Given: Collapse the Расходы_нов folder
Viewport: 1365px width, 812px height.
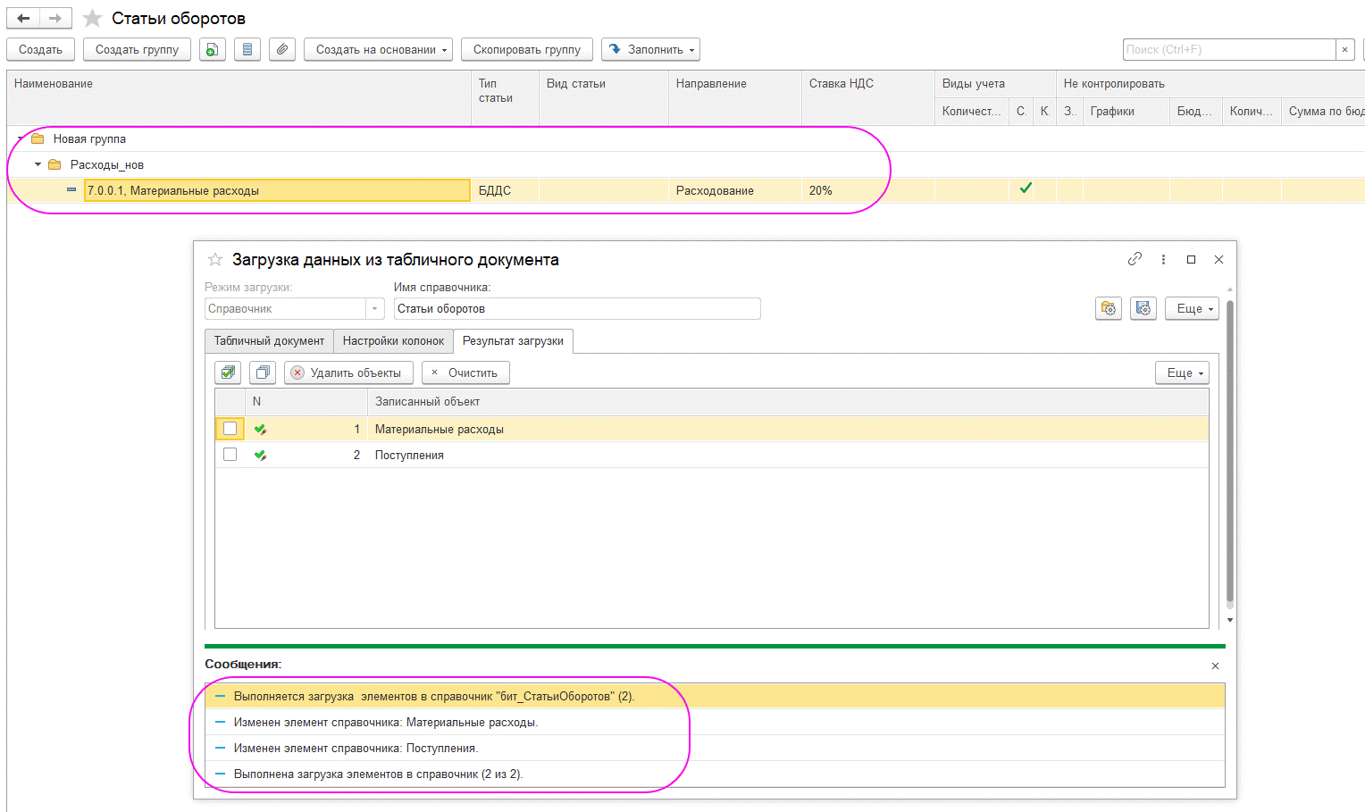Looking at the screenshot, I should 38,164.
